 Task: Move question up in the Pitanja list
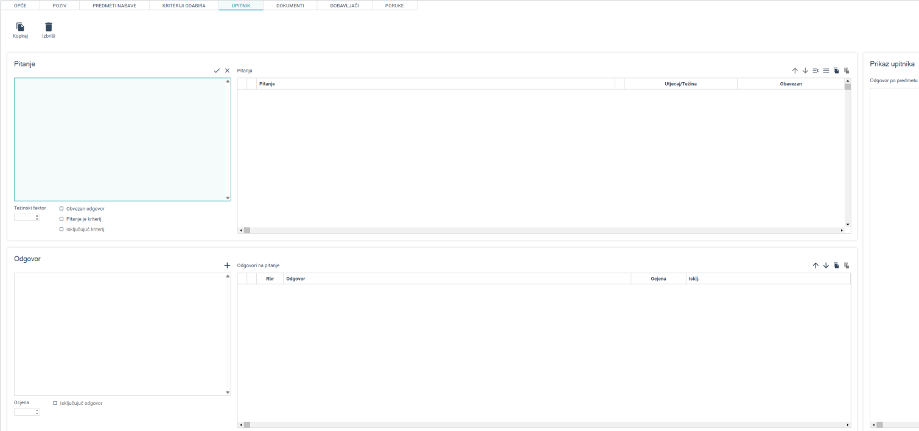(x=795, y=71)
